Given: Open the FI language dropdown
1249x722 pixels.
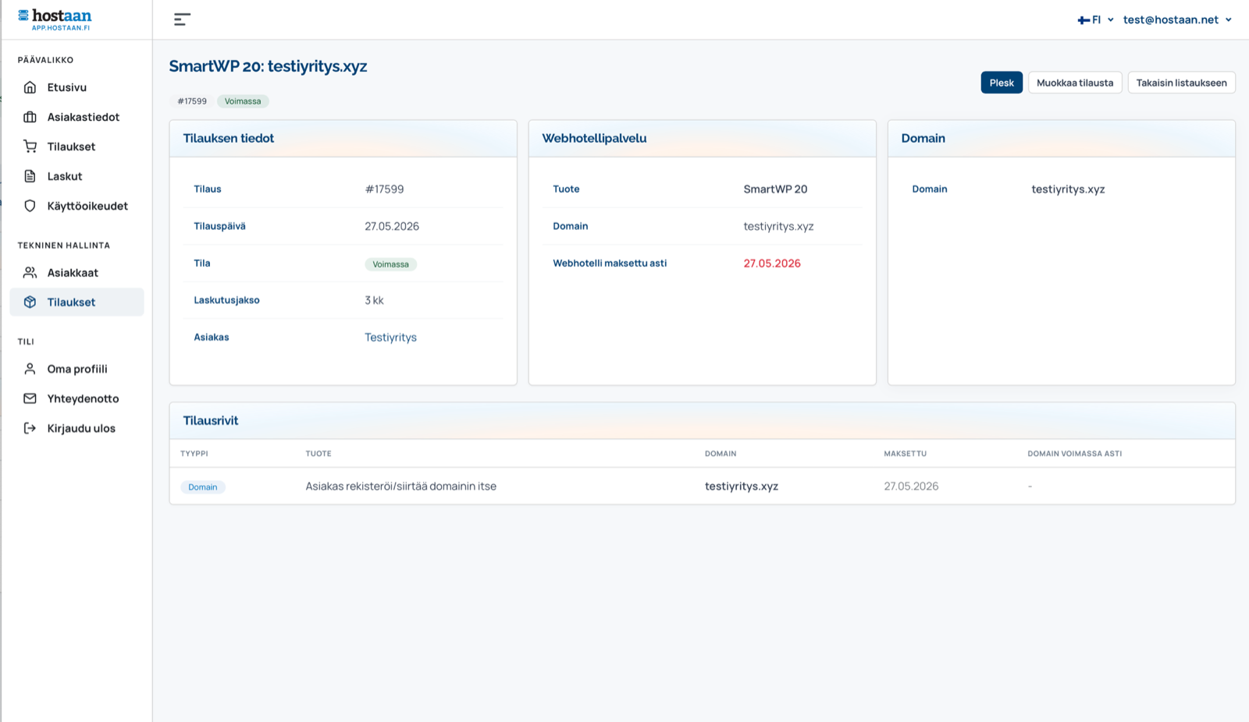Looking at the screenshot, I should pos(1096,20).
